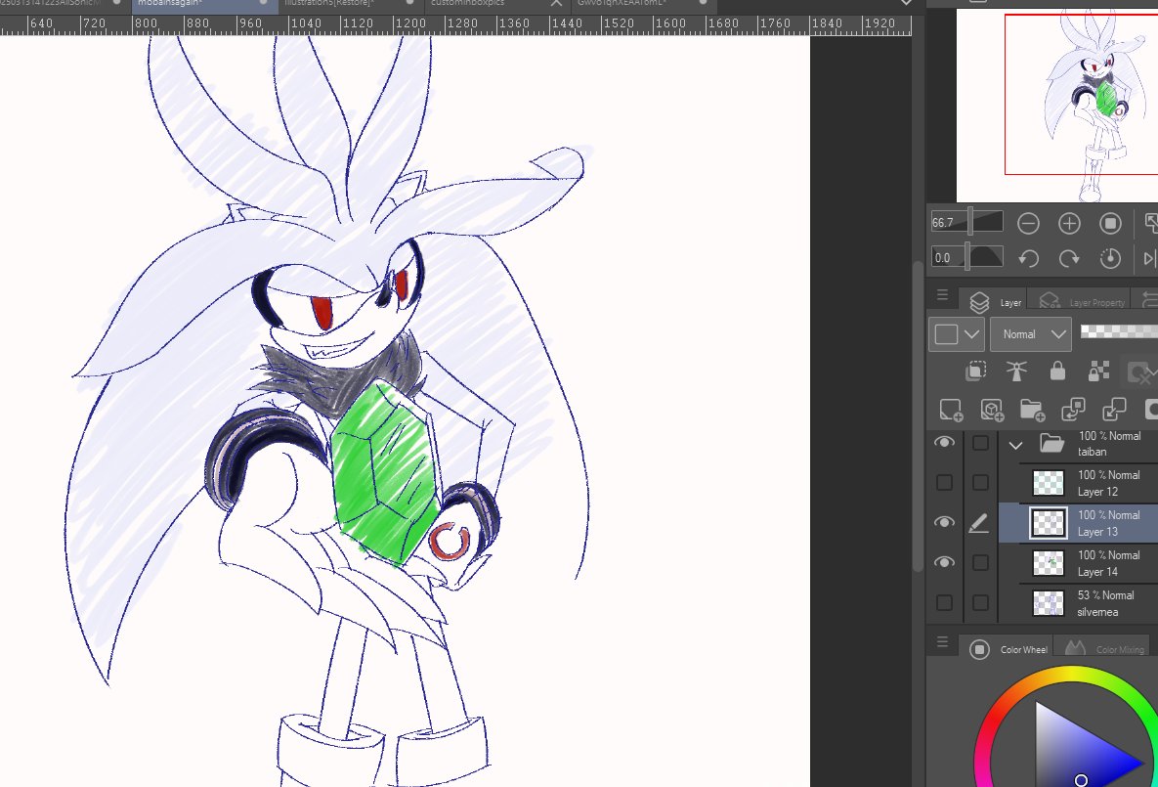
Task: Show the silvernea layer visibility box
Action: [x=944, y=602]
